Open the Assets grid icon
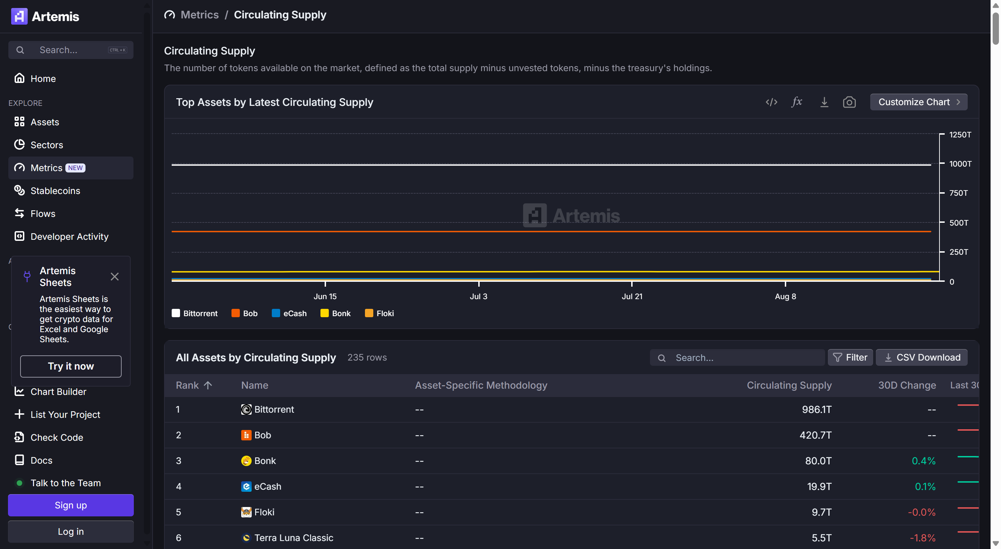Viewport: 1001px width, 549px height. [19, 121]
